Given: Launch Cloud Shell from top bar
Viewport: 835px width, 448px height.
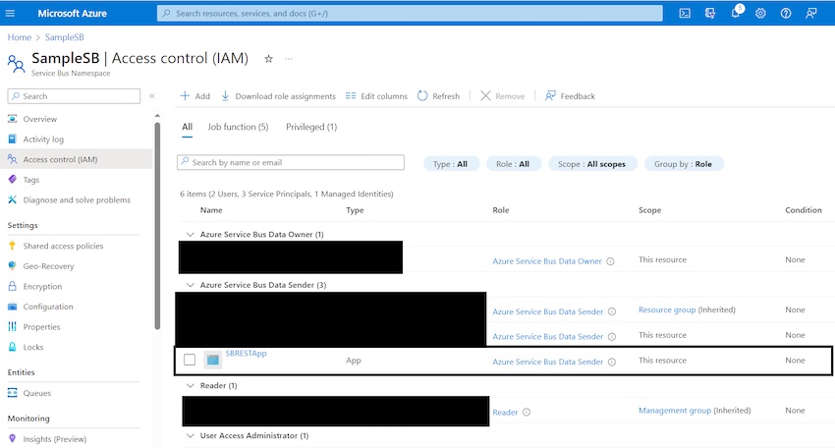Looking at the screenshot, I should pos(685,14).
